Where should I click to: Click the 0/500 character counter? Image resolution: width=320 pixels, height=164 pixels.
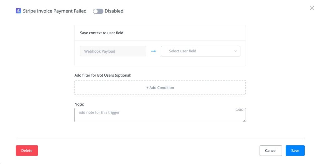239,110
